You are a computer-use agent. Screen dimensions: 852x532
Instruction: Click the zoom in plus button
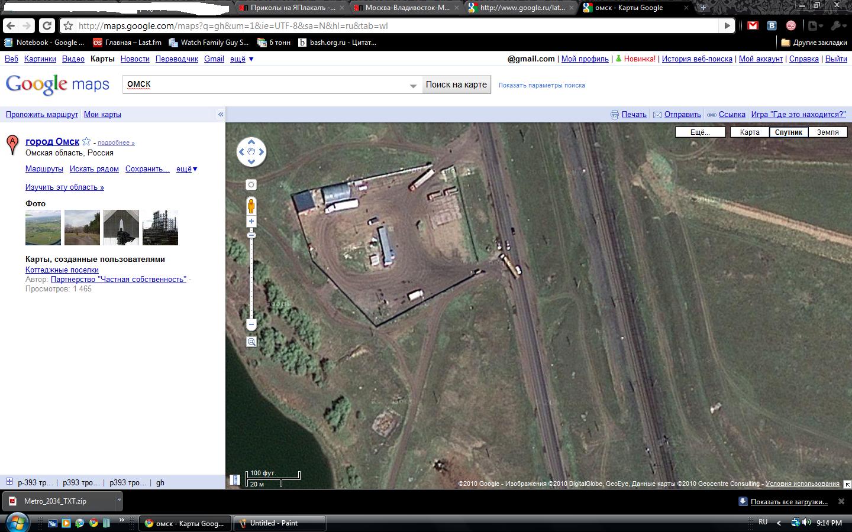251,222
